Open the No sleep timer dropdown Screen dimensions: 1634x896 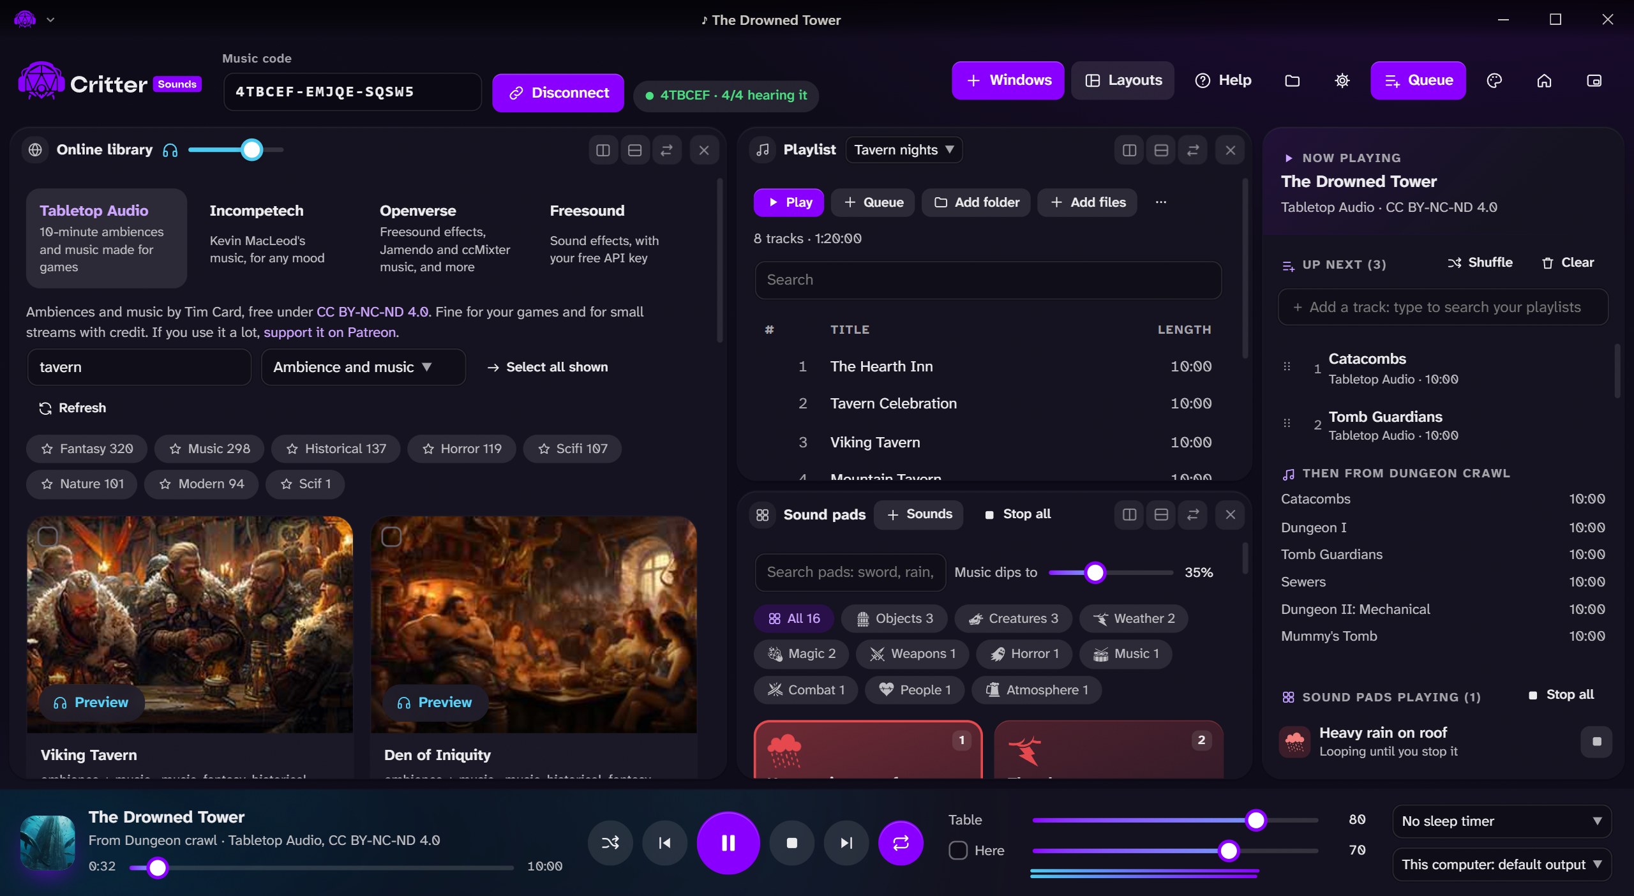click(1501, 821)
